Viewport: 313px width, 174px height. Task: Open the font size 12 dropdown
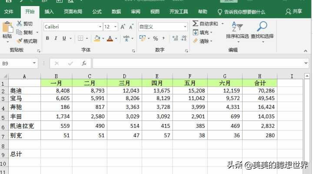[115, 27]
